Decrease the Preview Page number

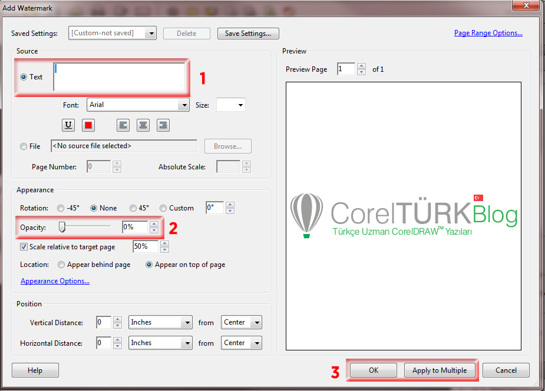point(362,72)
